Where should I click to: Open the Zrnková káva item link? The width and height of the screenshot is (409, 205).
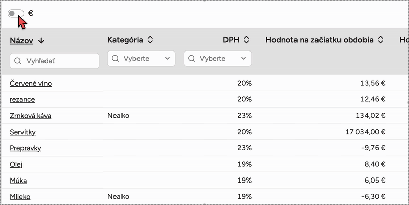30,116
